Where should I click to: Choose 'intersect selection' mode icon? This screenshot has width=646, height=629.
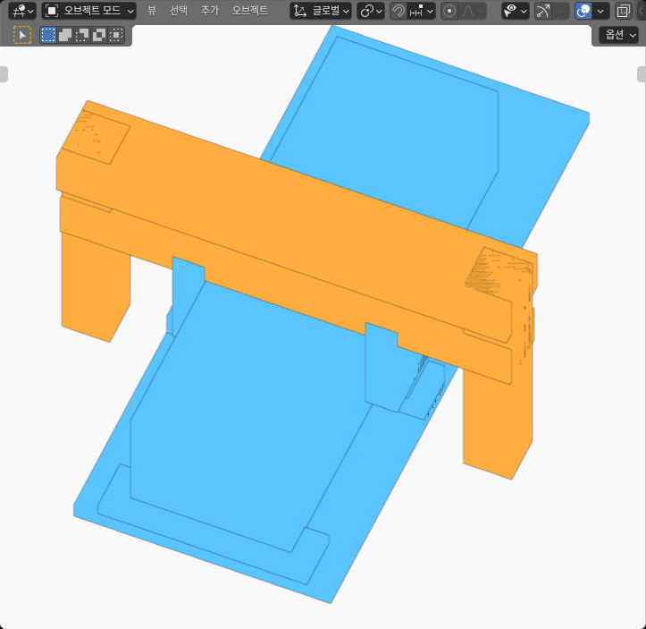click(116, 35)
